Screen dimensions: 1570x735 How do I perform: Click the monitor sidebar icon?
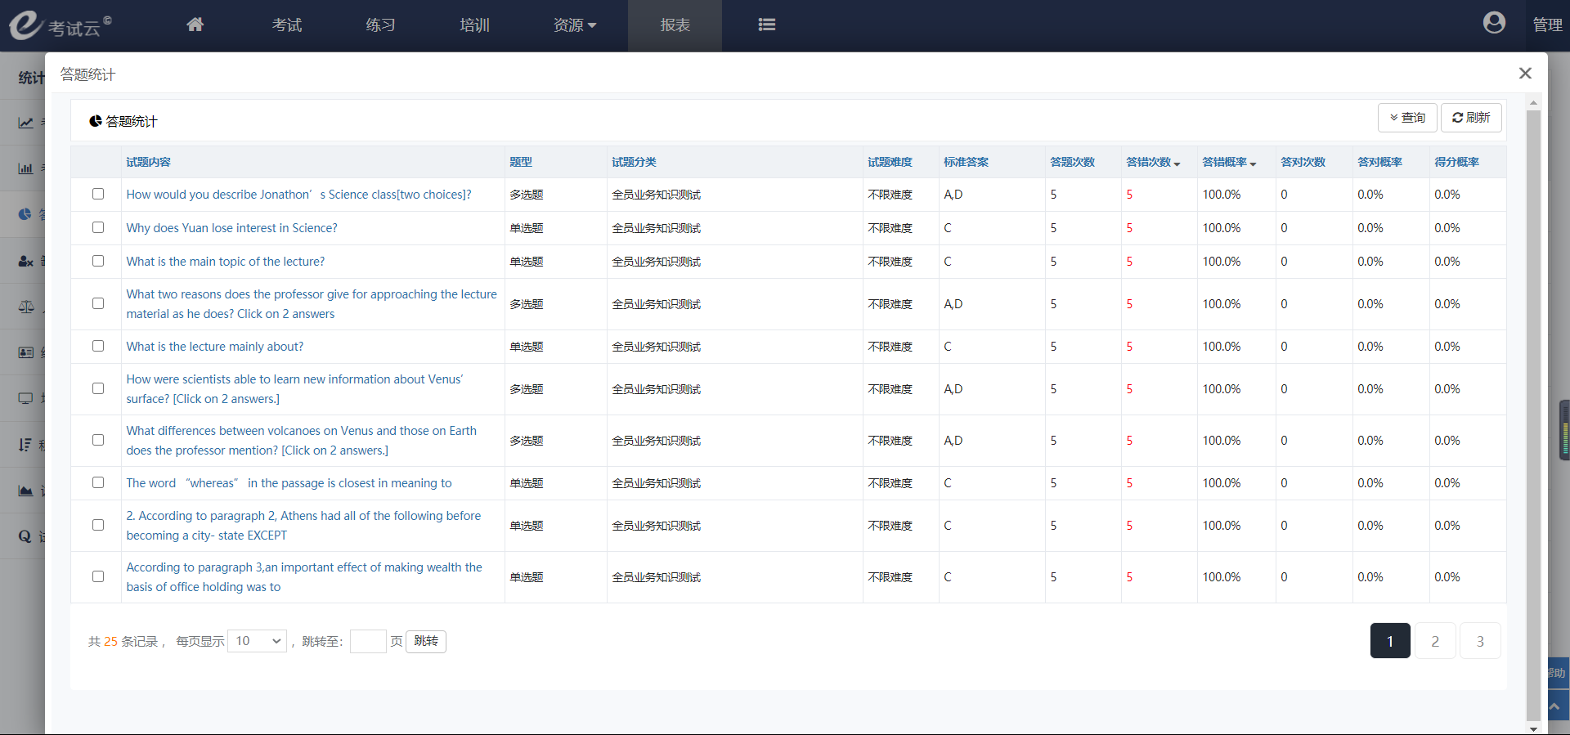[x=26, y=398]
